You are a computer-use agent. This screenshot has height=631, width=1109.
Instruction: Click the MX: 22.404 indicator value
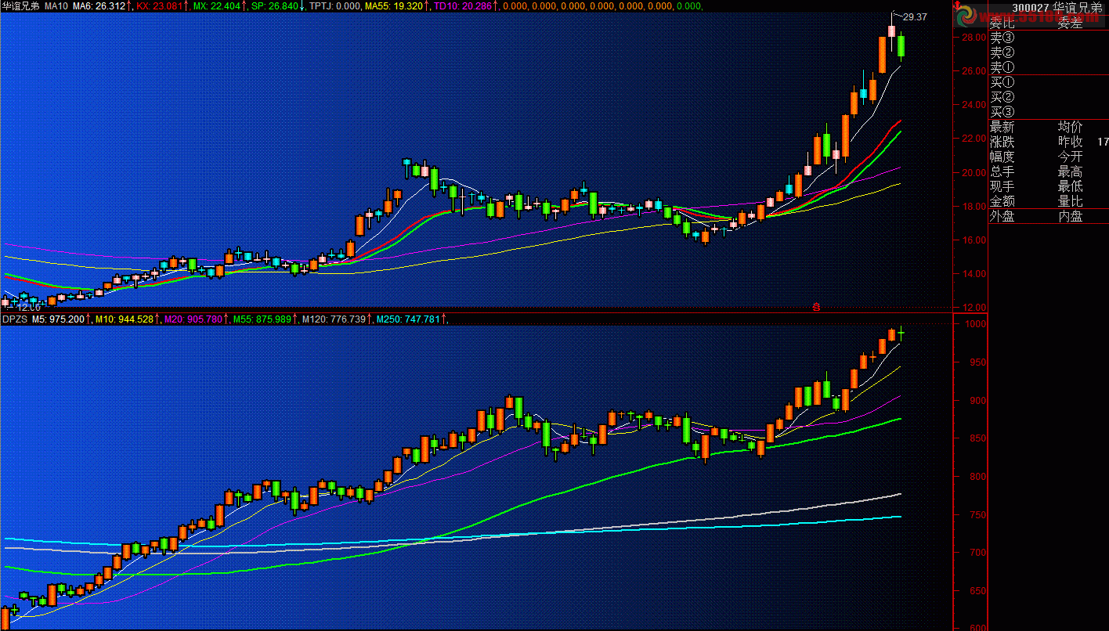coord(216,5)
